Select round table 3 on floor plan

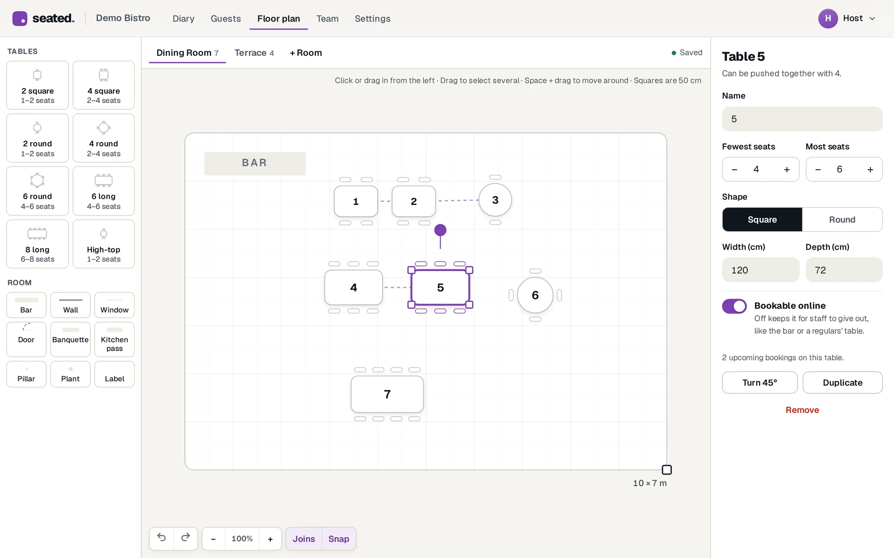pos(495,200)
